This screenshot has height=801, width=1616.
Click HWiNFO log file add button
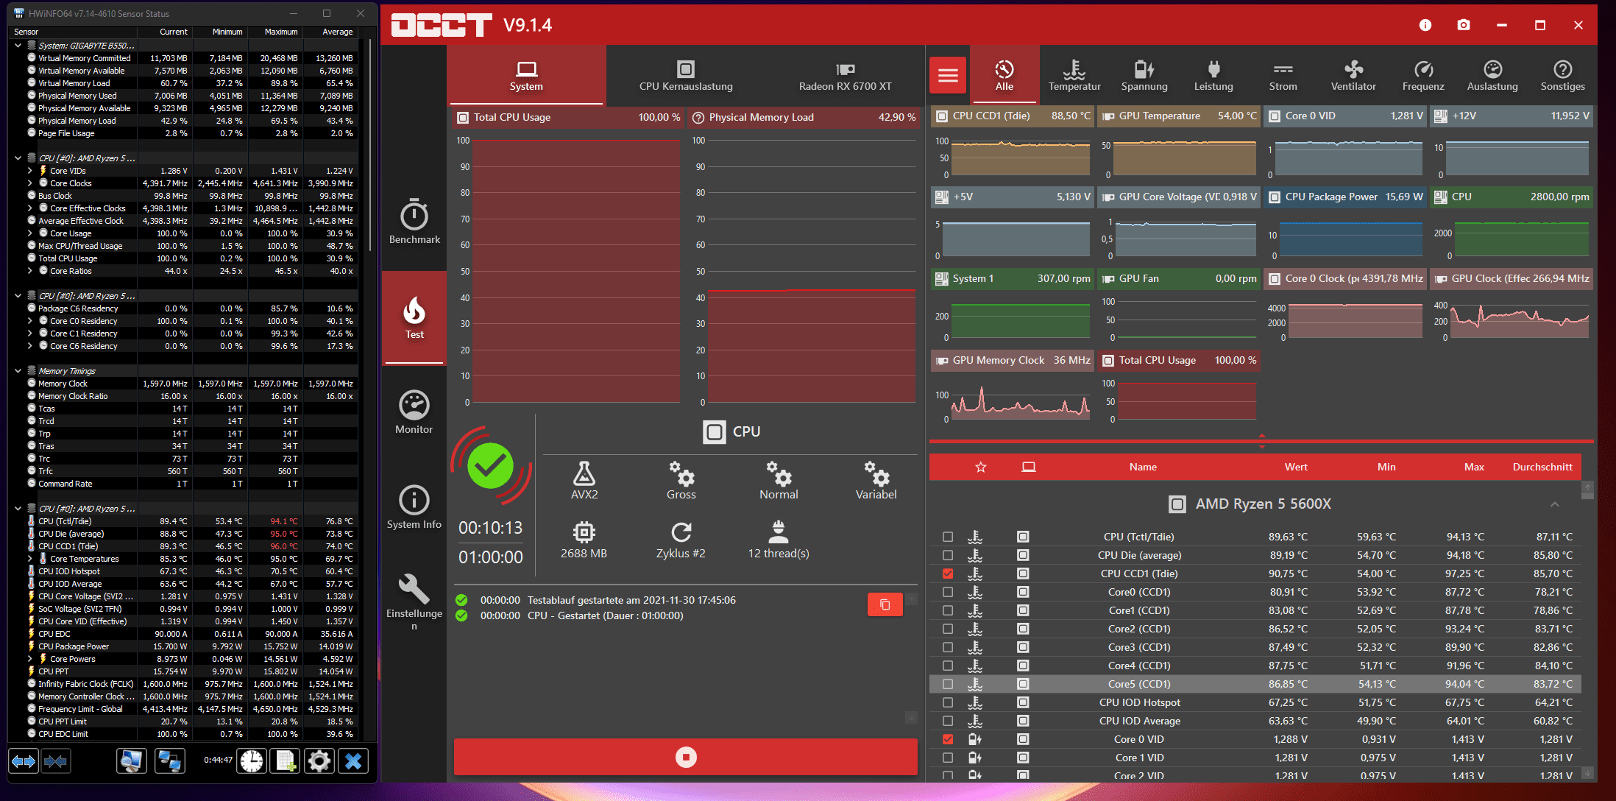click(x=286, y=761)
